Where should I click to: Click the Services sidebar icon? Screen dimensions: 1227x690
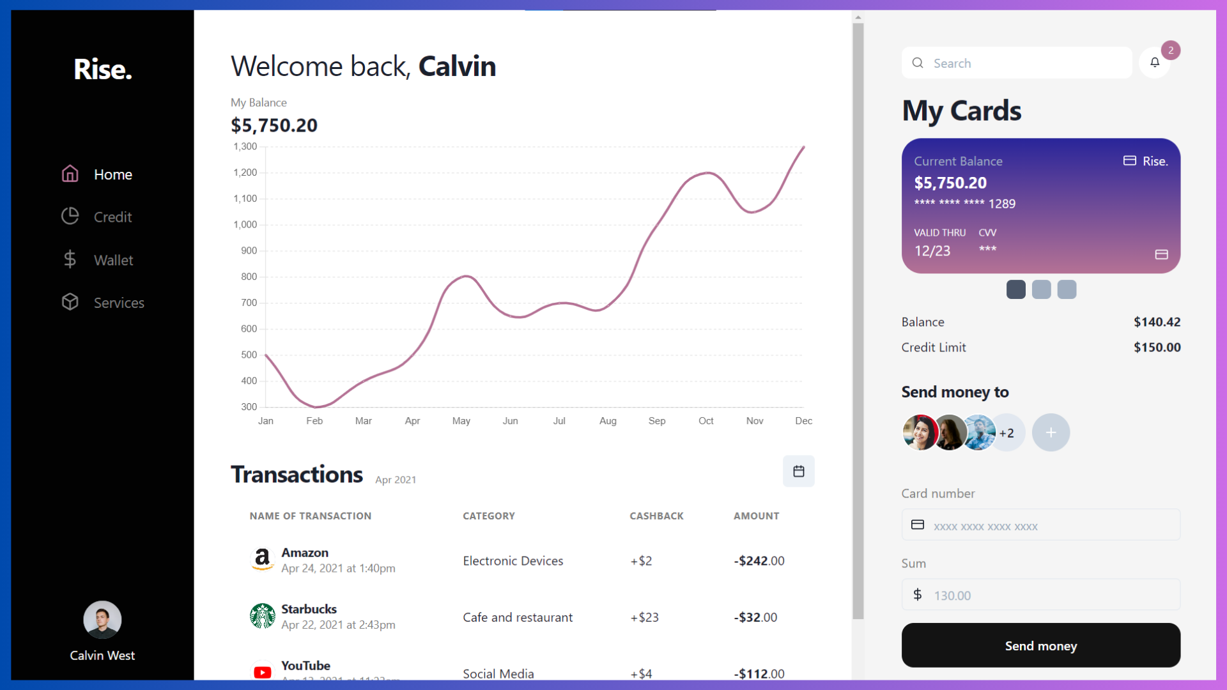pos(70,302)
